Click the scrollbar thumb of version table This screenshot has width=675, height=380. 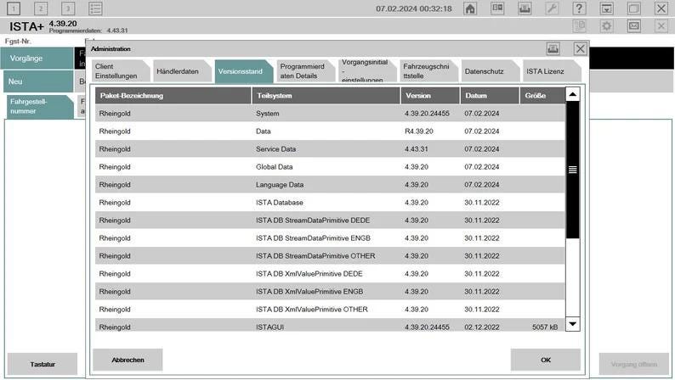572,170
